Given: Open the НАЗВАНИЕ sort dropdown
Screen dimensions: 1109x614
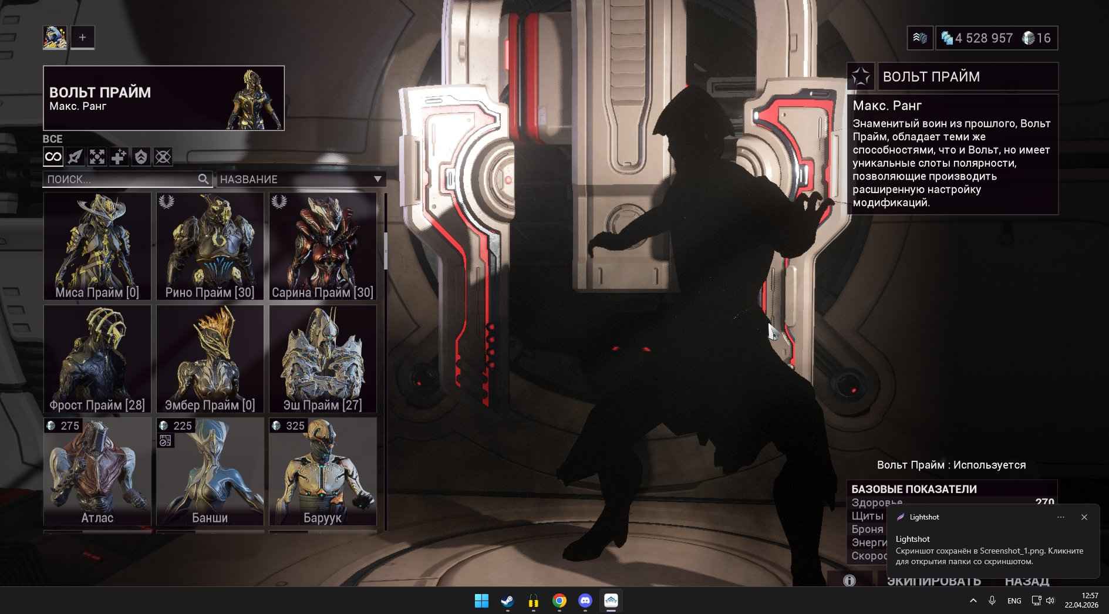Looking at the screenshot, I should tap(301, 179).
